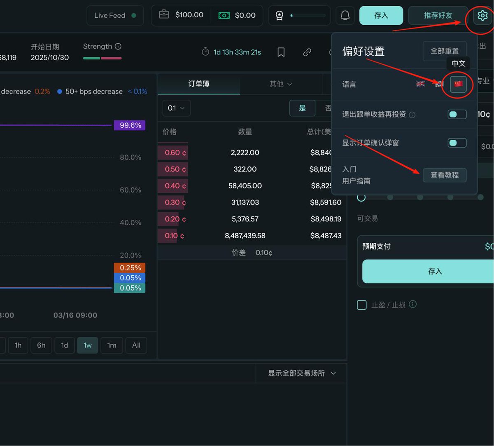Click the notification bell icon
The width and height of the screenshot is (494, 446).
tap(345, 16)
